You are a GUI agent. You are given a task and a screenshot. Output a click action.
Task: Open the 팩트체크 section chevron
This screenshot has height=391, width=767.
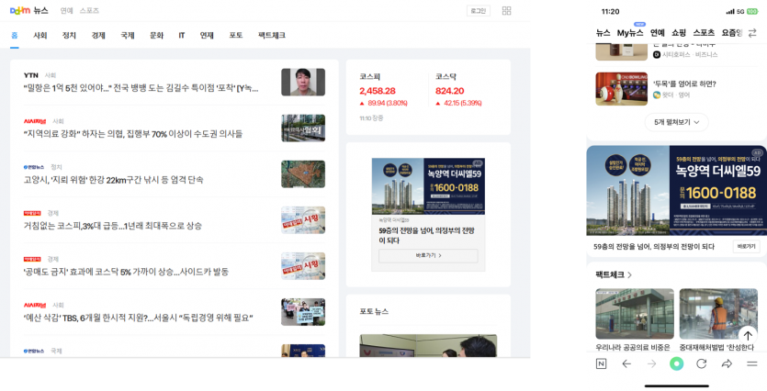point(630,274)
